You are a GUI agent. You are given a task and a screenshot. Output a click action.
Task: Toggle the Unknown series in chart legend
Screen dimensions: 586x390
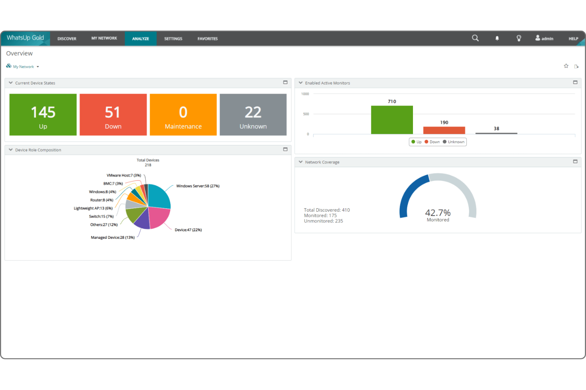453,142
